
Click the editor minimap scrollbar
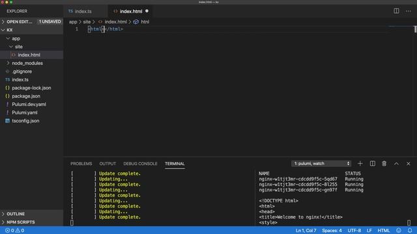415,29
